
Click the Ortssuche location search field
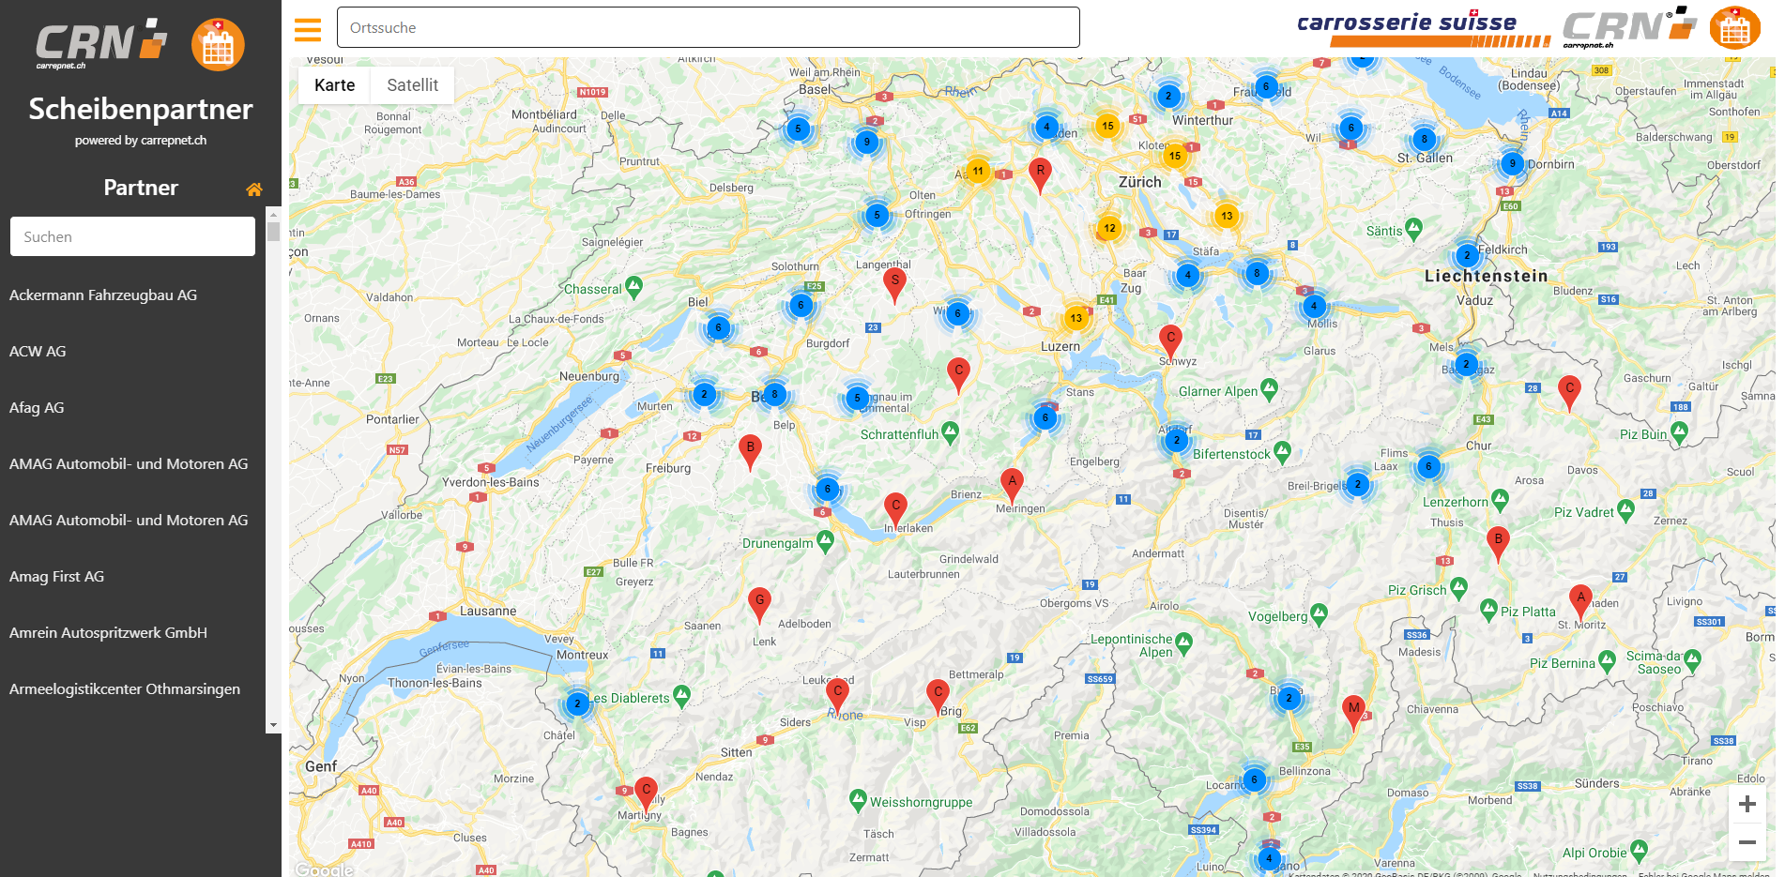click(708, 28)
